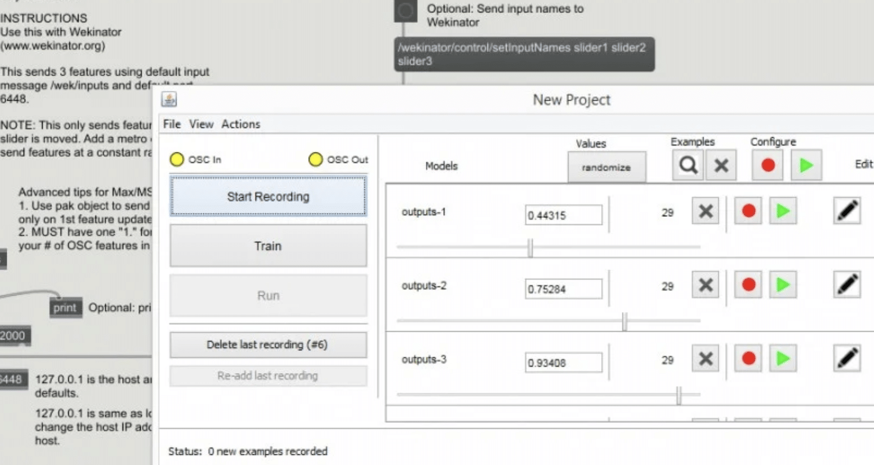This screenshot has height=465, width=874.
Task: Click the print object in Max patch
Action: (65, 308)
